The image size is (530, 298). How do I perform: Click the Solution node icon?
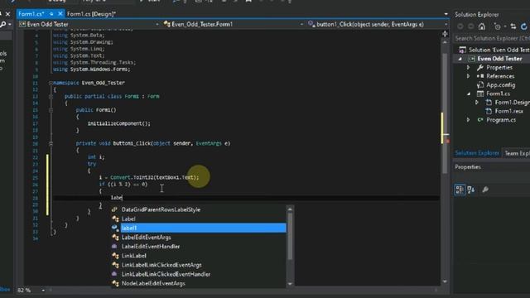click(x=462, y=50)
